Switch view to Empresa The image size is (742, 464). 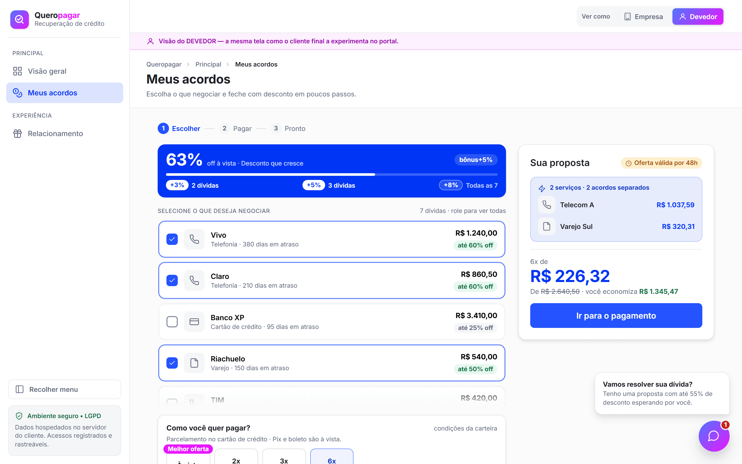pyautogui.click(x=643, y=16)
